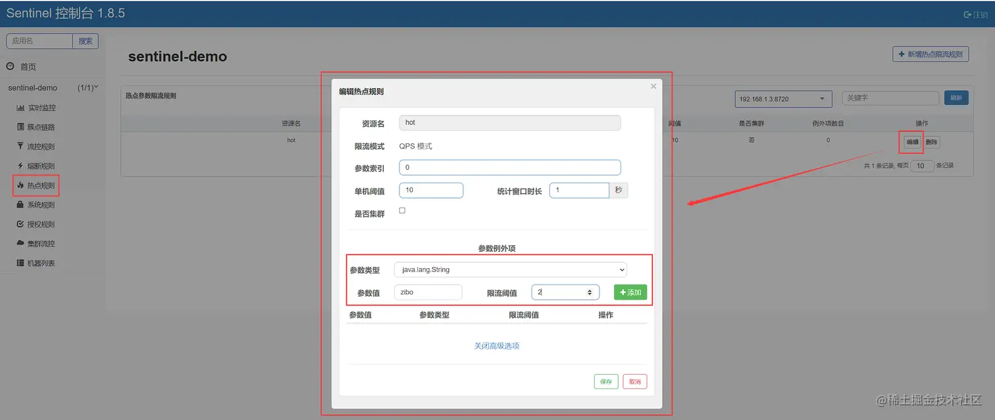
Task: Click the 例外项数目 column header
Action: pos(828,123)
